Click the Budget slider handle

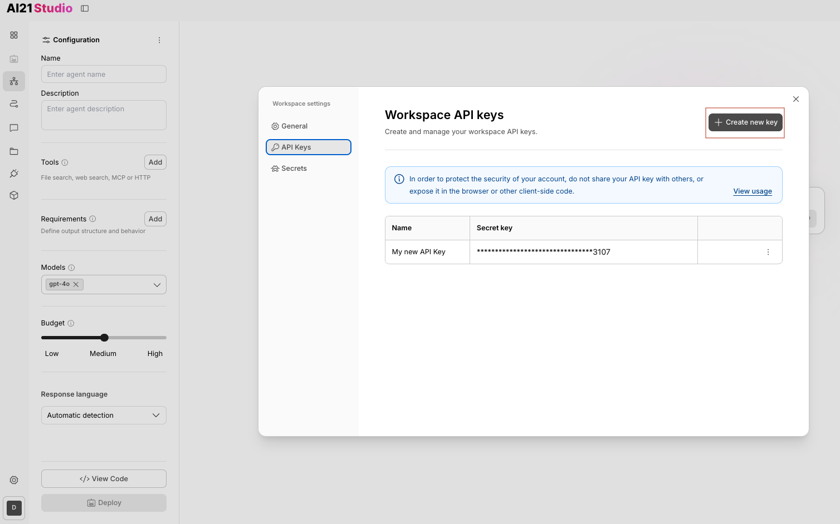(x=104, y=338)
